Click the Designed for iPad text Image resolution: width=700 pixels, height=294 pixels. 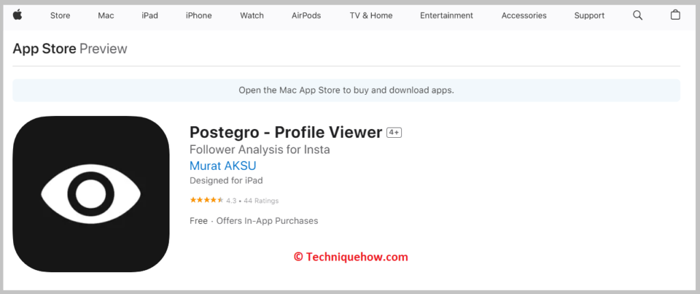click(x=226, y=181)
